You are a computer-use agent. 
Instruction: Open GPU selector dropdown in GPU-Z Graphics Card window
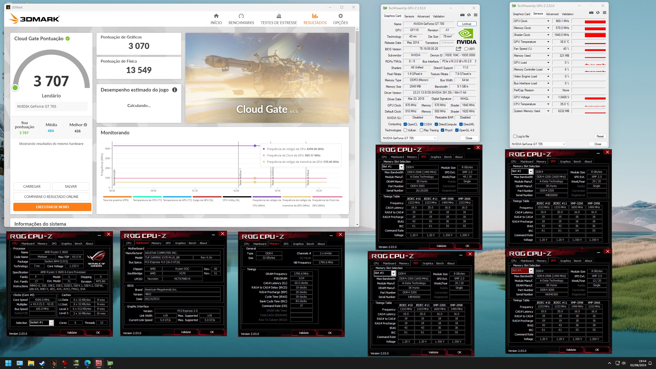(x=410, y=138)
